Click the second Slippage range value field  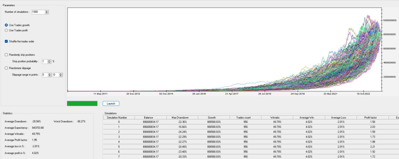[x=55, y=75]
